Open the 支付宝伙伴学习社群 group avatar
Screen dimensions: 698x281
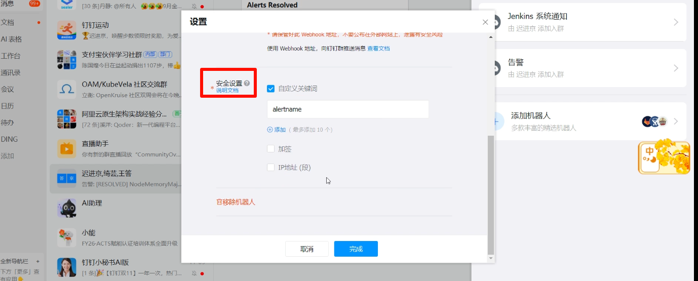coord(67,59)
